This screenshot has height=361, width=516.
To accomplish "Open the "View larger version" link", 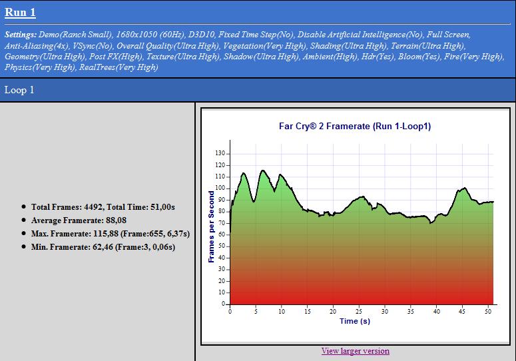I will click(355, 351).
